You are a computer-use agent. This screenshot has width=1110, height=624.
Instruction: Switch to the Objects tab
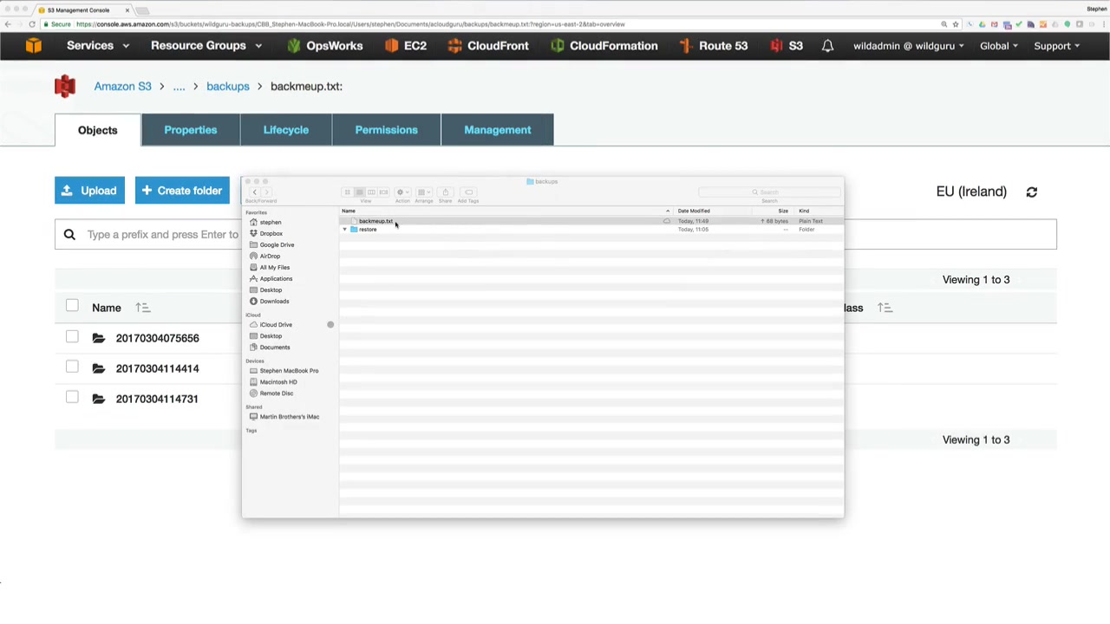point(97,130)
